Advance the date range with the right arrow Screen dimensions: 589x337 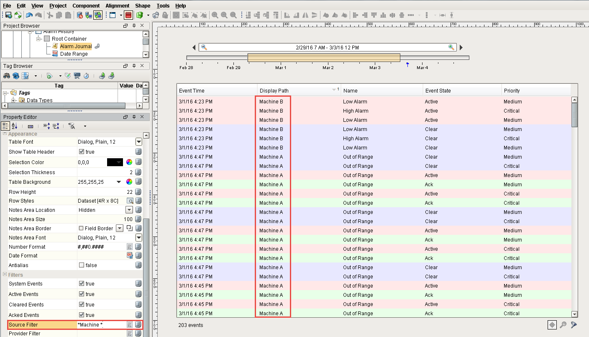[x=461, y=47]
